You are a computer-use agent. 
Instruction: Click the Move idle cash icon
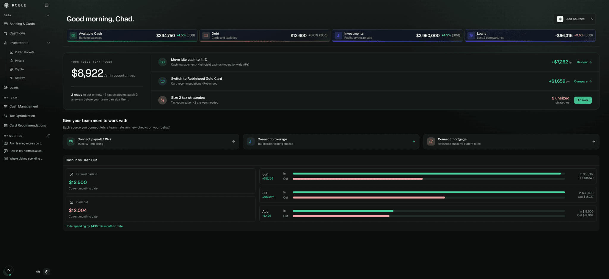tap(163, 62)
